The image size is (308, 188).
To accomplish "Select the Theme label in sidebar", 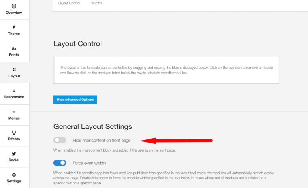I will [x=14, y=34].
